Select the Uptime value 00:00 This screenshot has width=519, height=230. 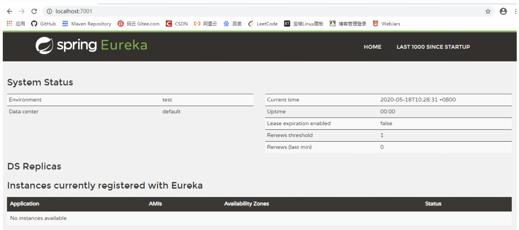(388, 111)
